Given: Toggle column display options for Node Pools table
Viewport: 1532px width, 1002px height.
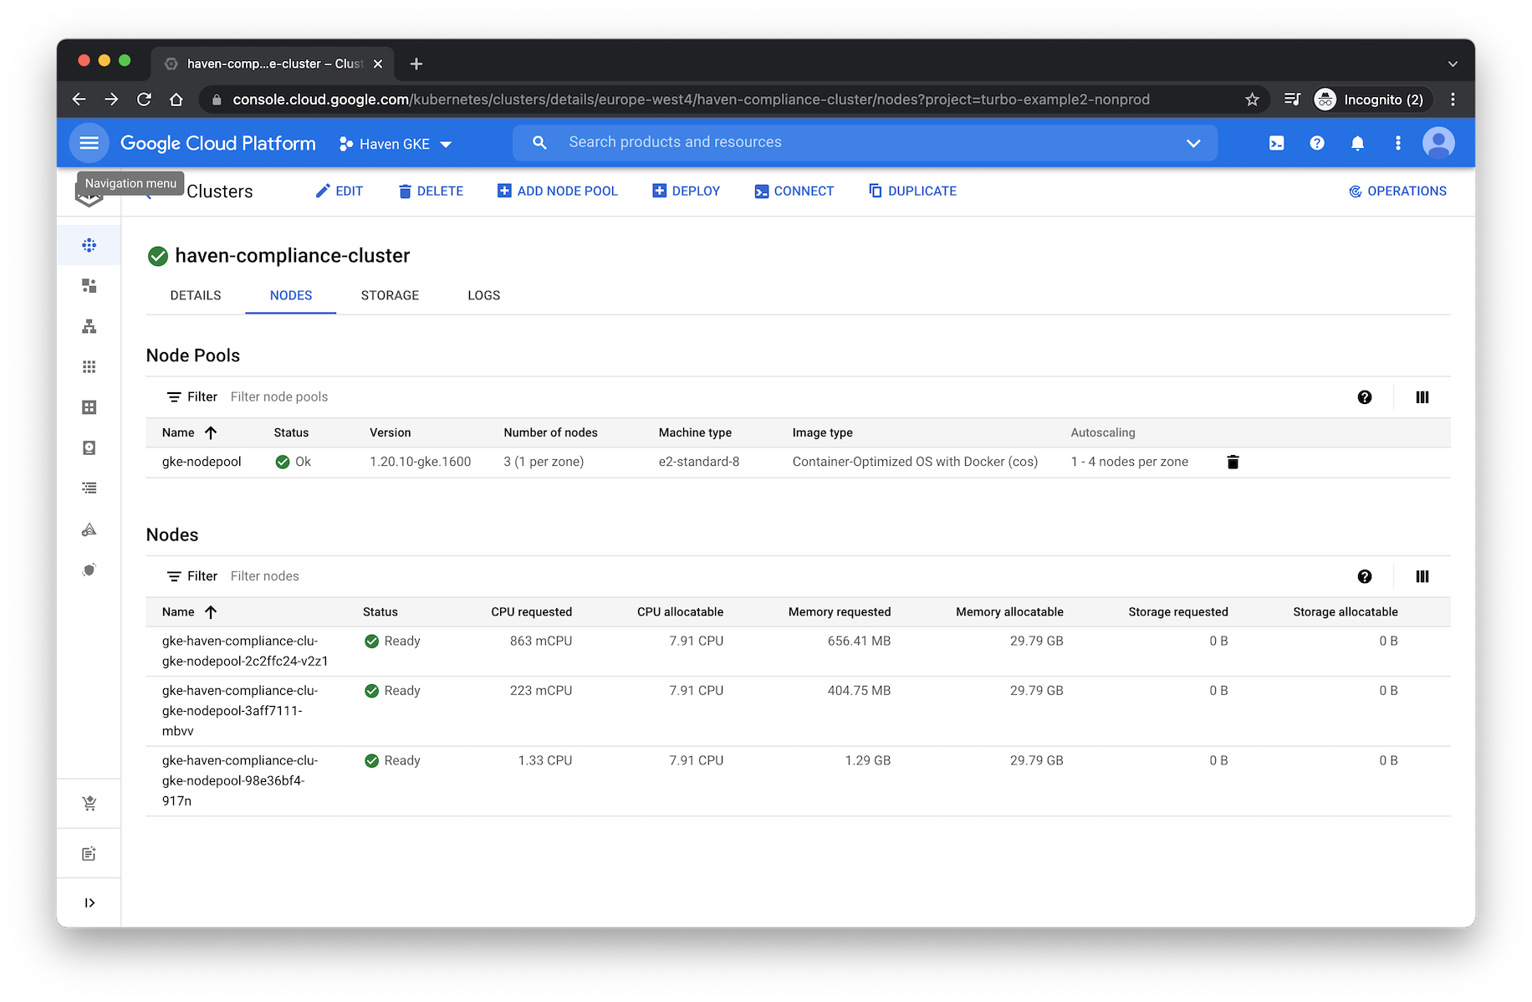Looking at the screenshot, I should (1422, 397).
